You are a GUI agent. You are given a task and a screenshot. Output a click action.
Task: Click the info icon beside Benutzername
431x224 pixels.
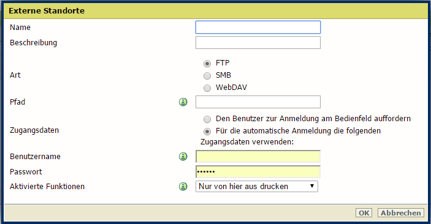coord(183,157)
